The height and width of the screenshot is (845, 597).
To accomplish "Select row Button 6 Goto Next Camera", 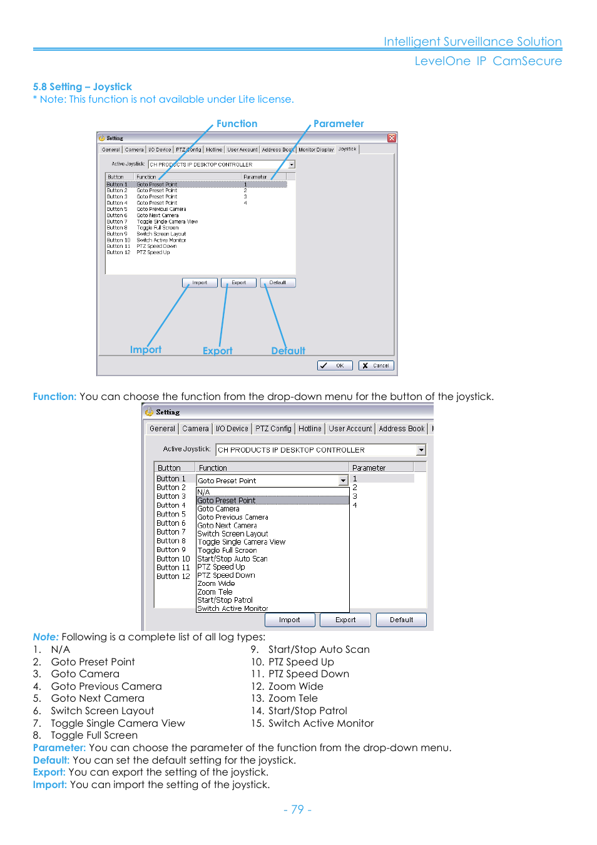I will tap(196, 215).
